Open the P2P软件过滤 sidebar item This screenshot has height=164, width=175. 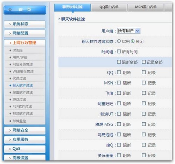25,107
